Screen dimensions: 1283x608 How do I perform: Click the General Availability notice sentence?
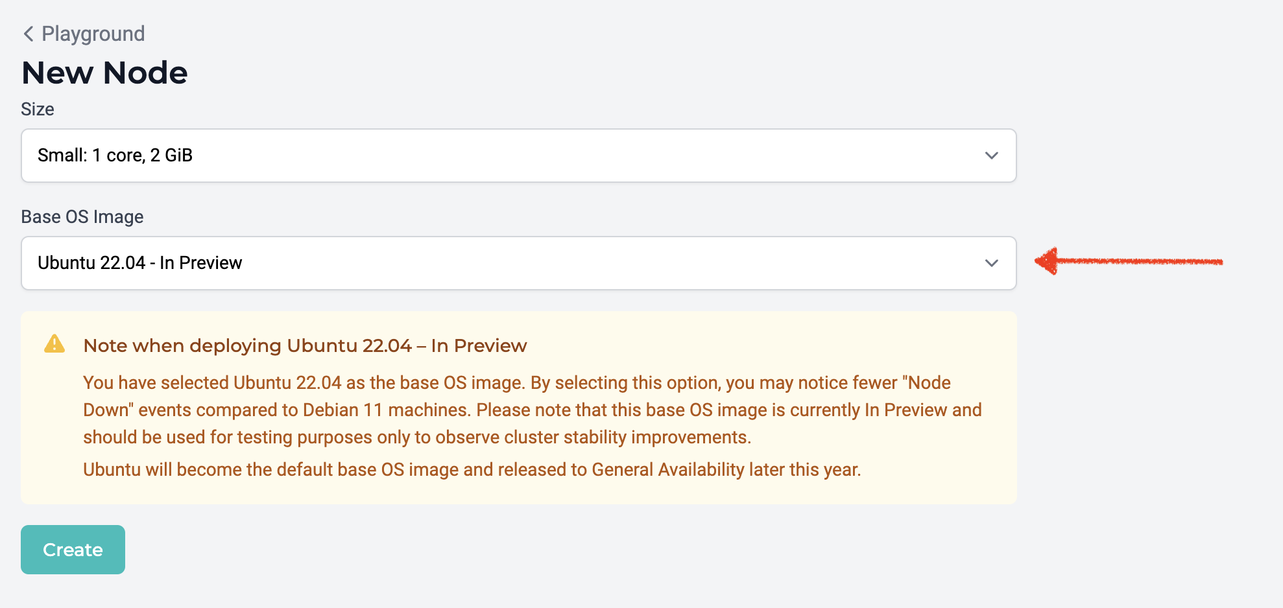click(472, 469)
